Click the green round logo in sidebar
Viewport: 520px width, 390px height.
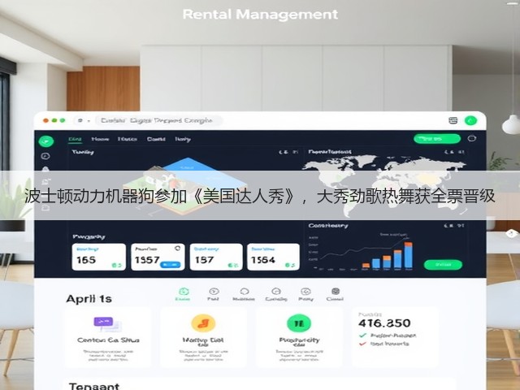click(46, 141)
